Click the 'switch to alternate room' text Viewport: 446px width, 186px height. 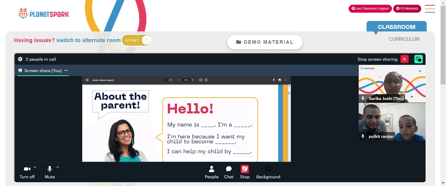[x=88, y=41]
